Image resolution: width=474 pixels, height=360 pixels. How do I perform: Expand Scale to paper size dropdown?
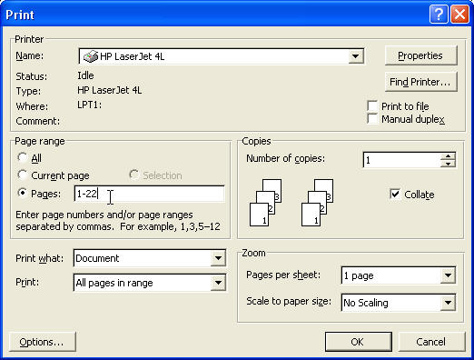point(448,303)
